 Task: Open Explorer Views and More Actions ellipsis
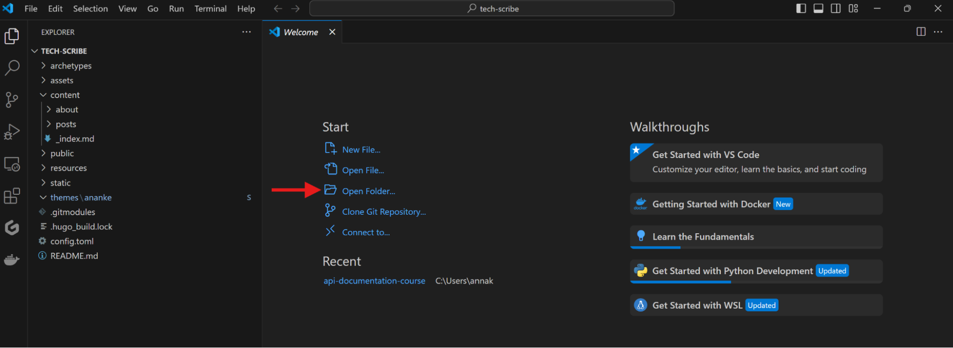click(x=246, y=32)
